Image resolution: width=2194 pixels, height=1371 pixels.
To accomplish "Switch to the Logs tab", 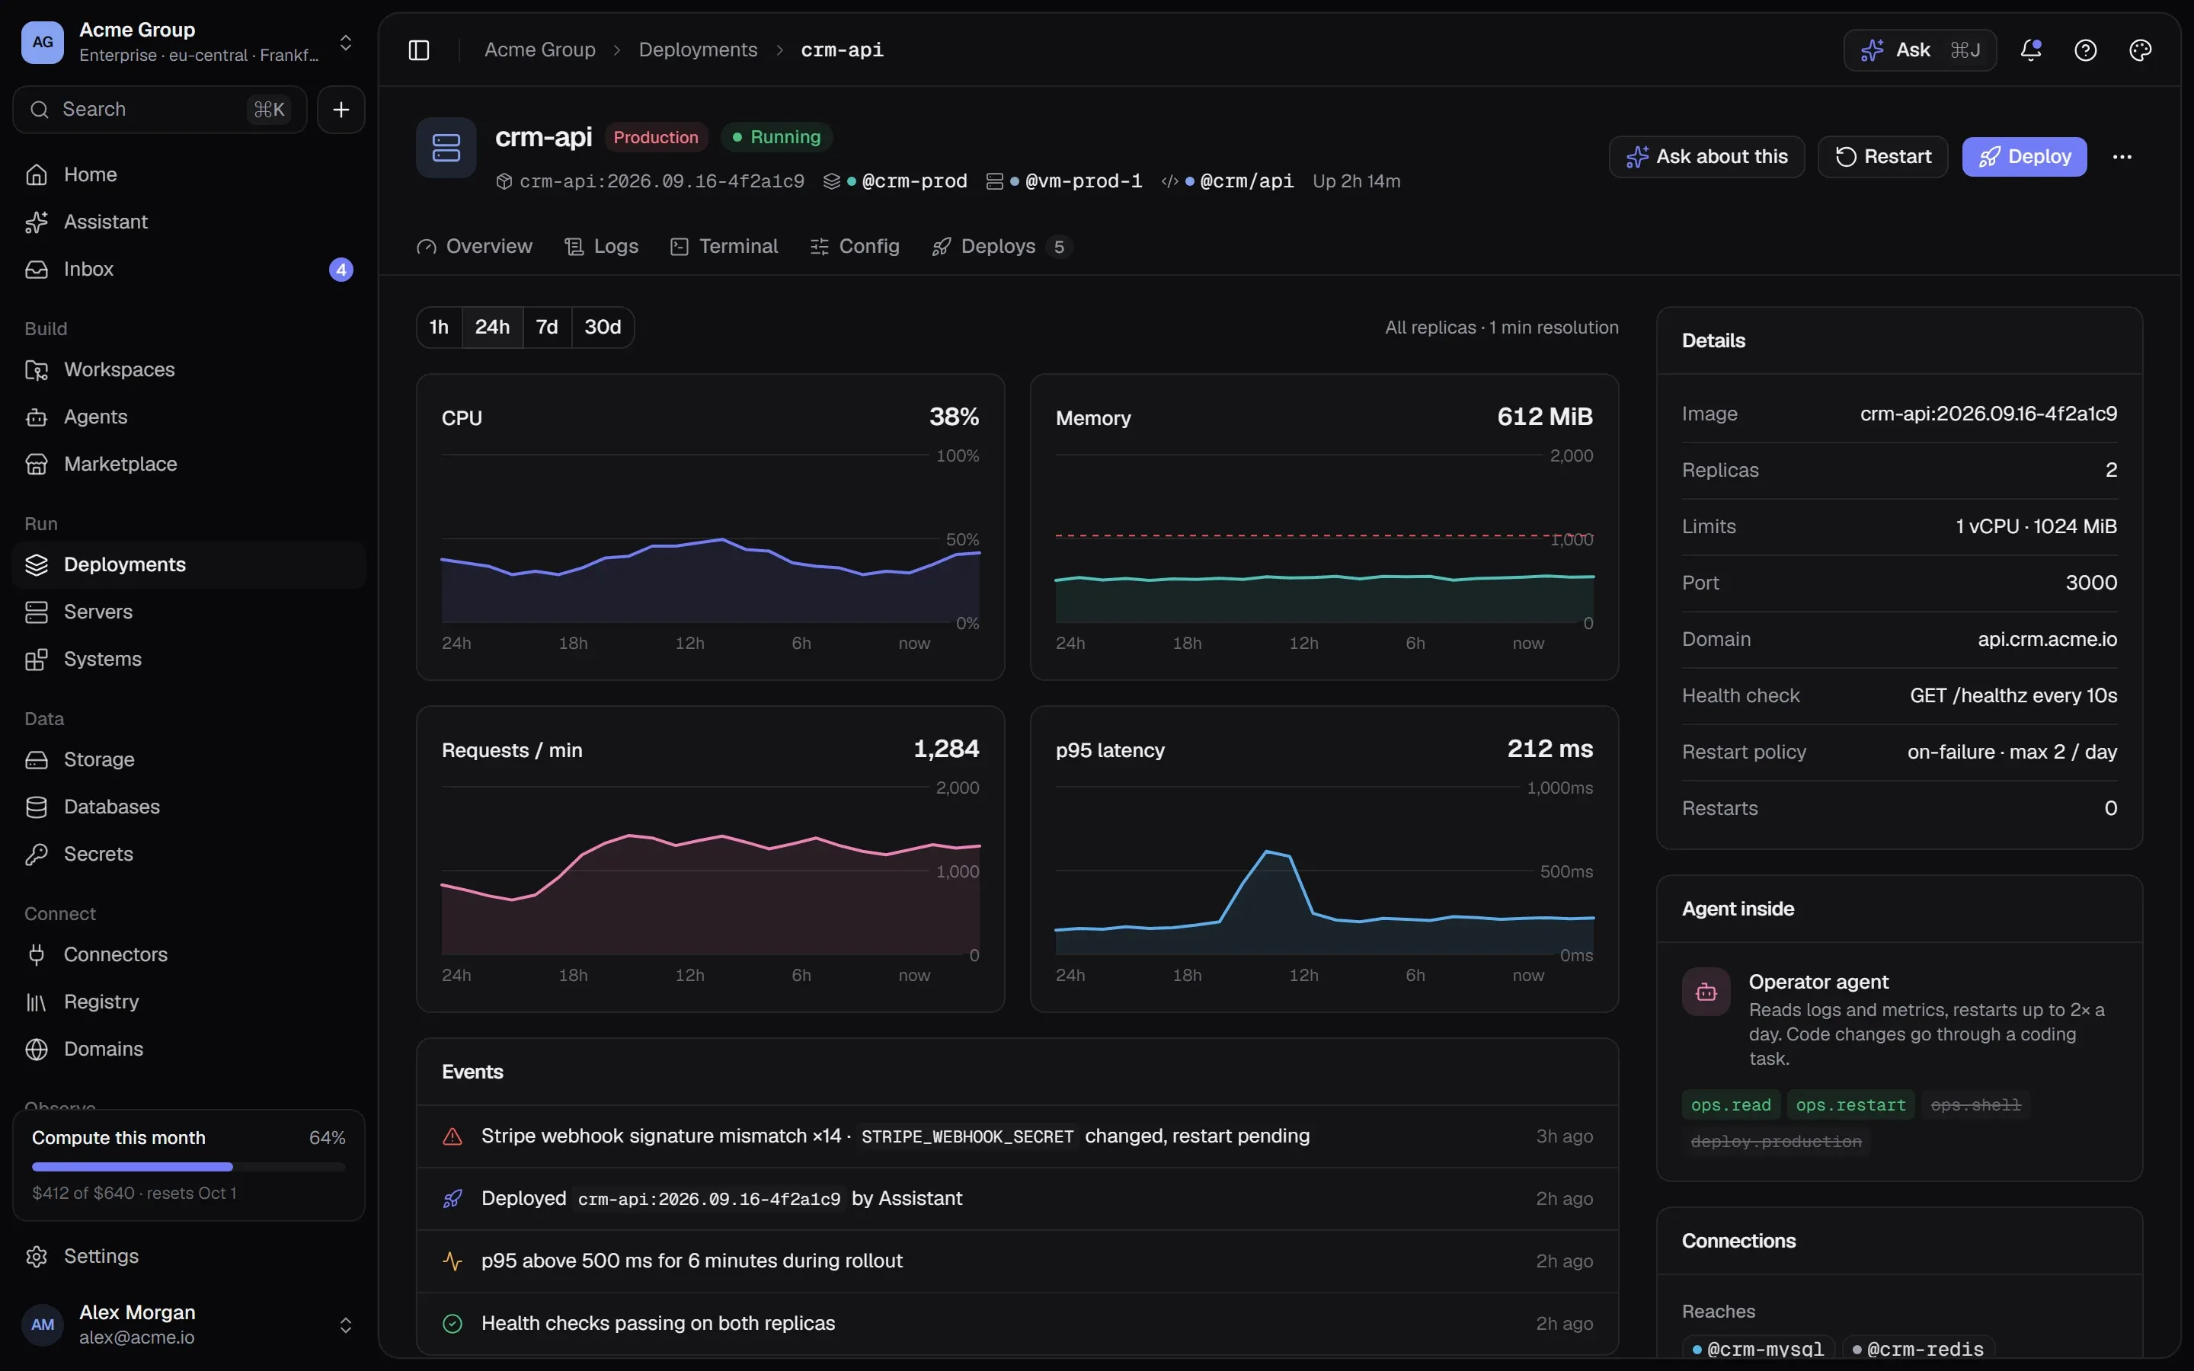I will tap(602, 247).
